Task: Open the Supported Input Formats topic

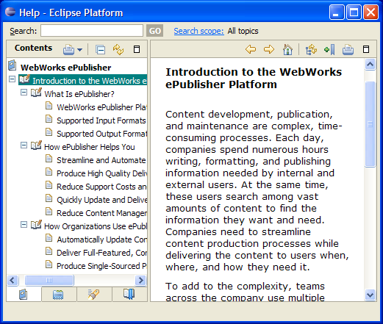Action: pyautogui.click(x=101, y=120)
